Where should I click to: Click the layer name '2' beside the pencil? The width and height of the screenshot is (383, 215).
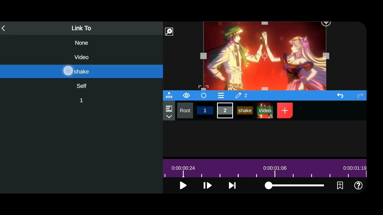[x=246, y=96]
